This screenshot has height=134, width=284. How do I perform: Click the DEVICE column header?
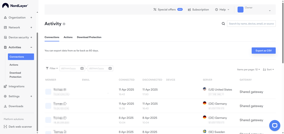click(x=171, y=80)
